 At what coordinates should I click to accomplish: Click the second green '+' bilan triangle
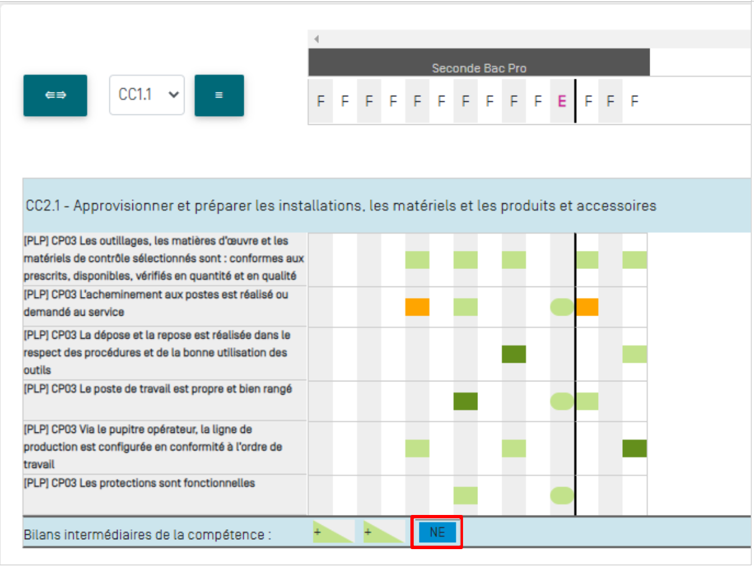pos(384,532)
